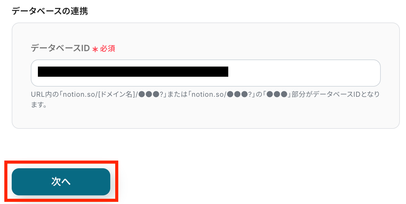The height and width of the screenshot is (204, 406).
Task: Click the left edge of the database ID textbox
Action: pyautogui.click(x=34, y=73)
